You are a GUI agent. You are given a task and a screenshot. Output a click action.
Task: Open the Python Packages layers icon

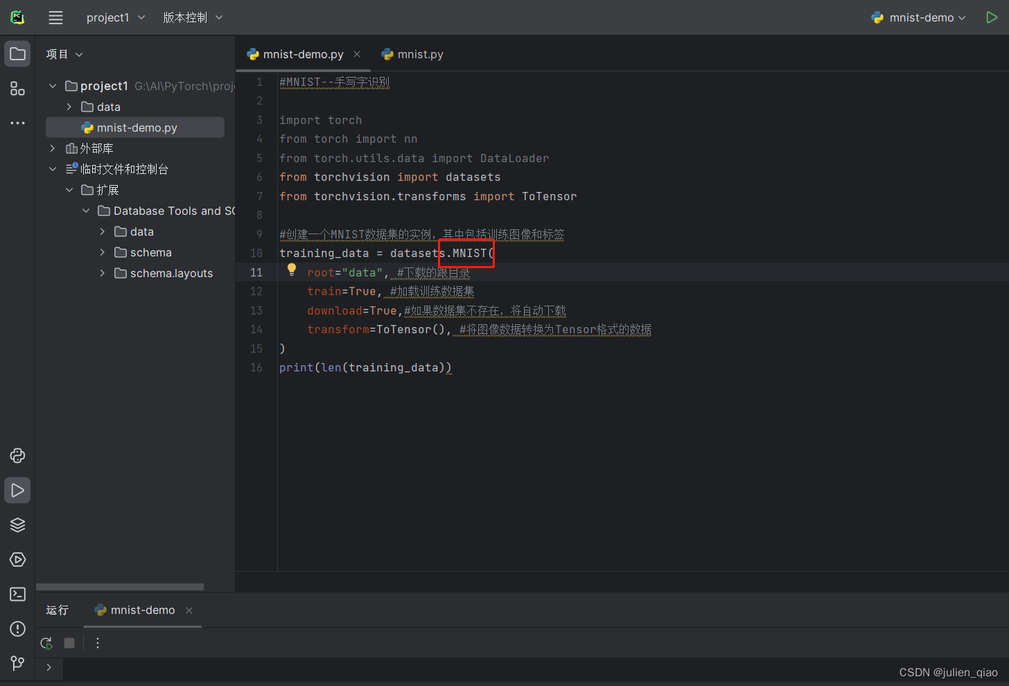coord(17,525)
